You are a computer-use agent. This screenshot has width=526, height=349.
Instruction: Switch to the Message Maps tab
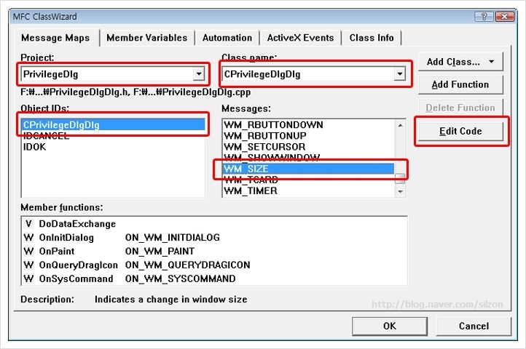(x=55, y=38)
